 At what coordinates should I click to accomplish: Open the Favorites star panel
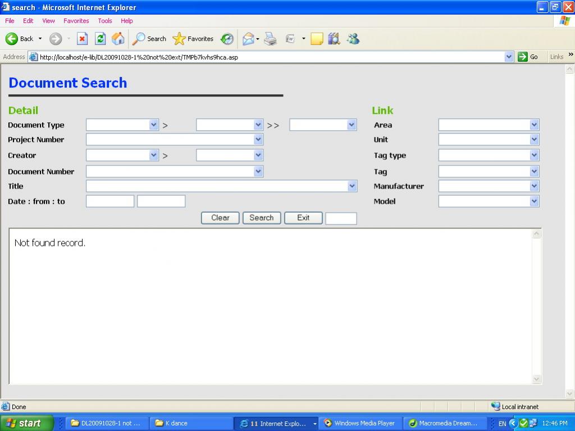coord(193,39)
